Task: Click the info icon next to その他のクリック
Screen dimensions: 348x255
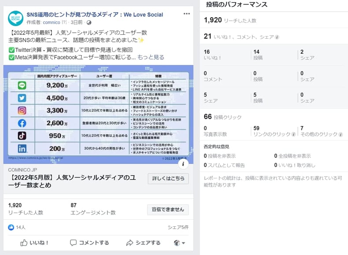Action: (x=341, y=134)
